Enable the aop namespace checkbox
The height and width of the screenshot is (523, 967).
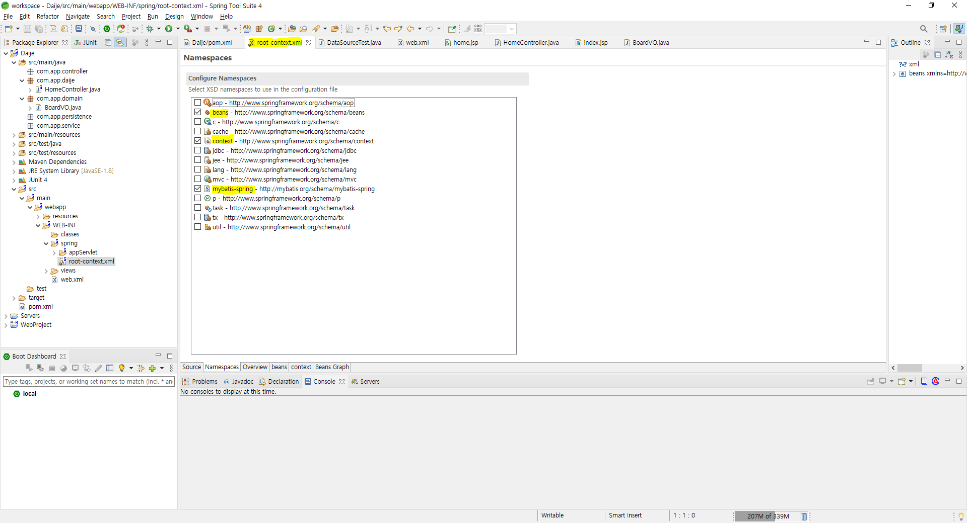coord(198,103)
